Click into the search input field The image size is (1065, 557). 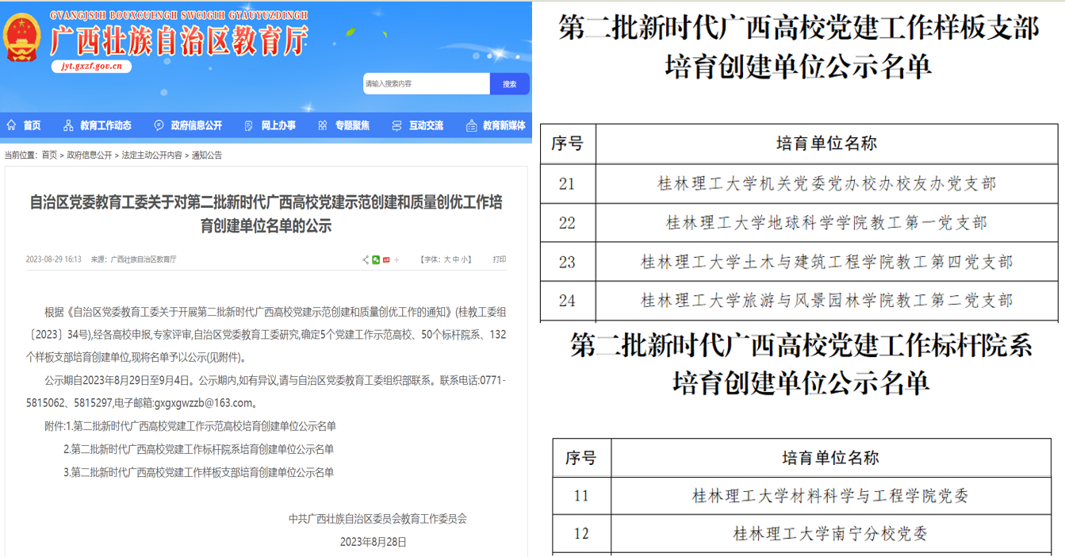pos(426,84)
